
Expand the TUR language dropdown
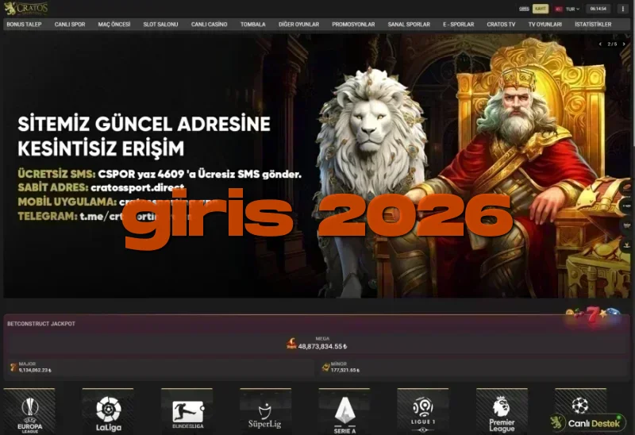572,9
